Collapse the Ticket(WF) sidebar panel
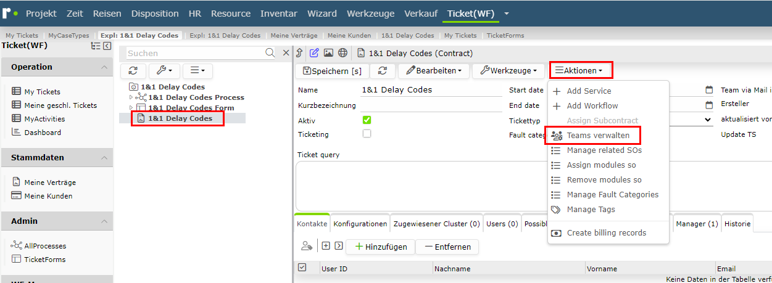 (x=107, y=46)
